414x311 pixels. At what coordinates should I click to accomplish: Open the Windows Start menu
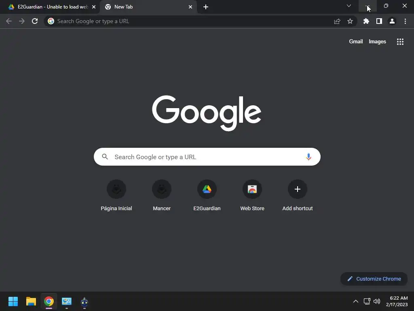[13, 301]
